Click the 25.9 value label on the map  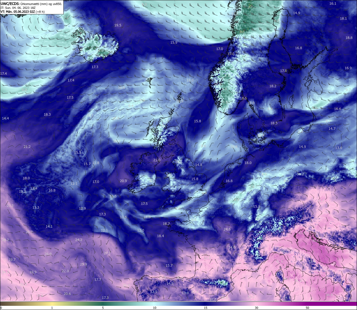[83, 264]
